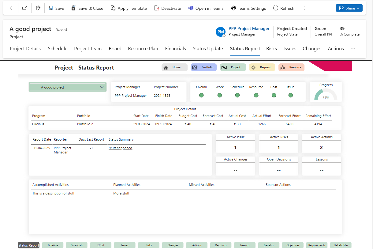The width and height of the screenshot is (373, 249).
Task: Click the Apply Template icon
Action: point(113,8)
